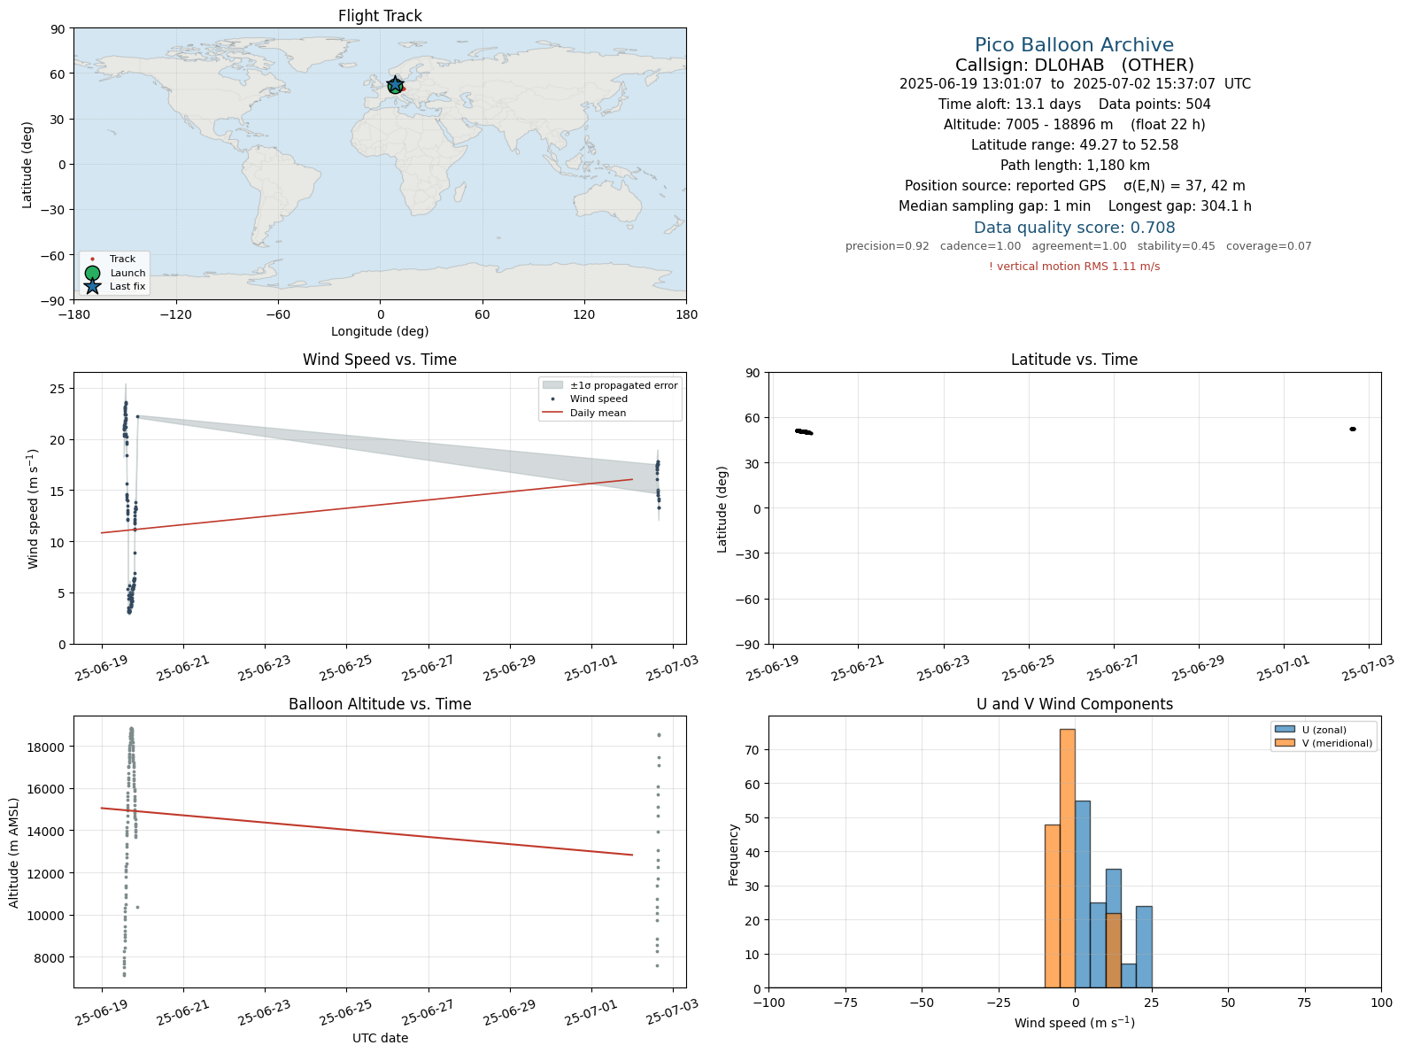Viewport: 1405px width, 1053px height.
Task: Select the rightmost blue U histogram bar
Action: [x=1144, y=948]
